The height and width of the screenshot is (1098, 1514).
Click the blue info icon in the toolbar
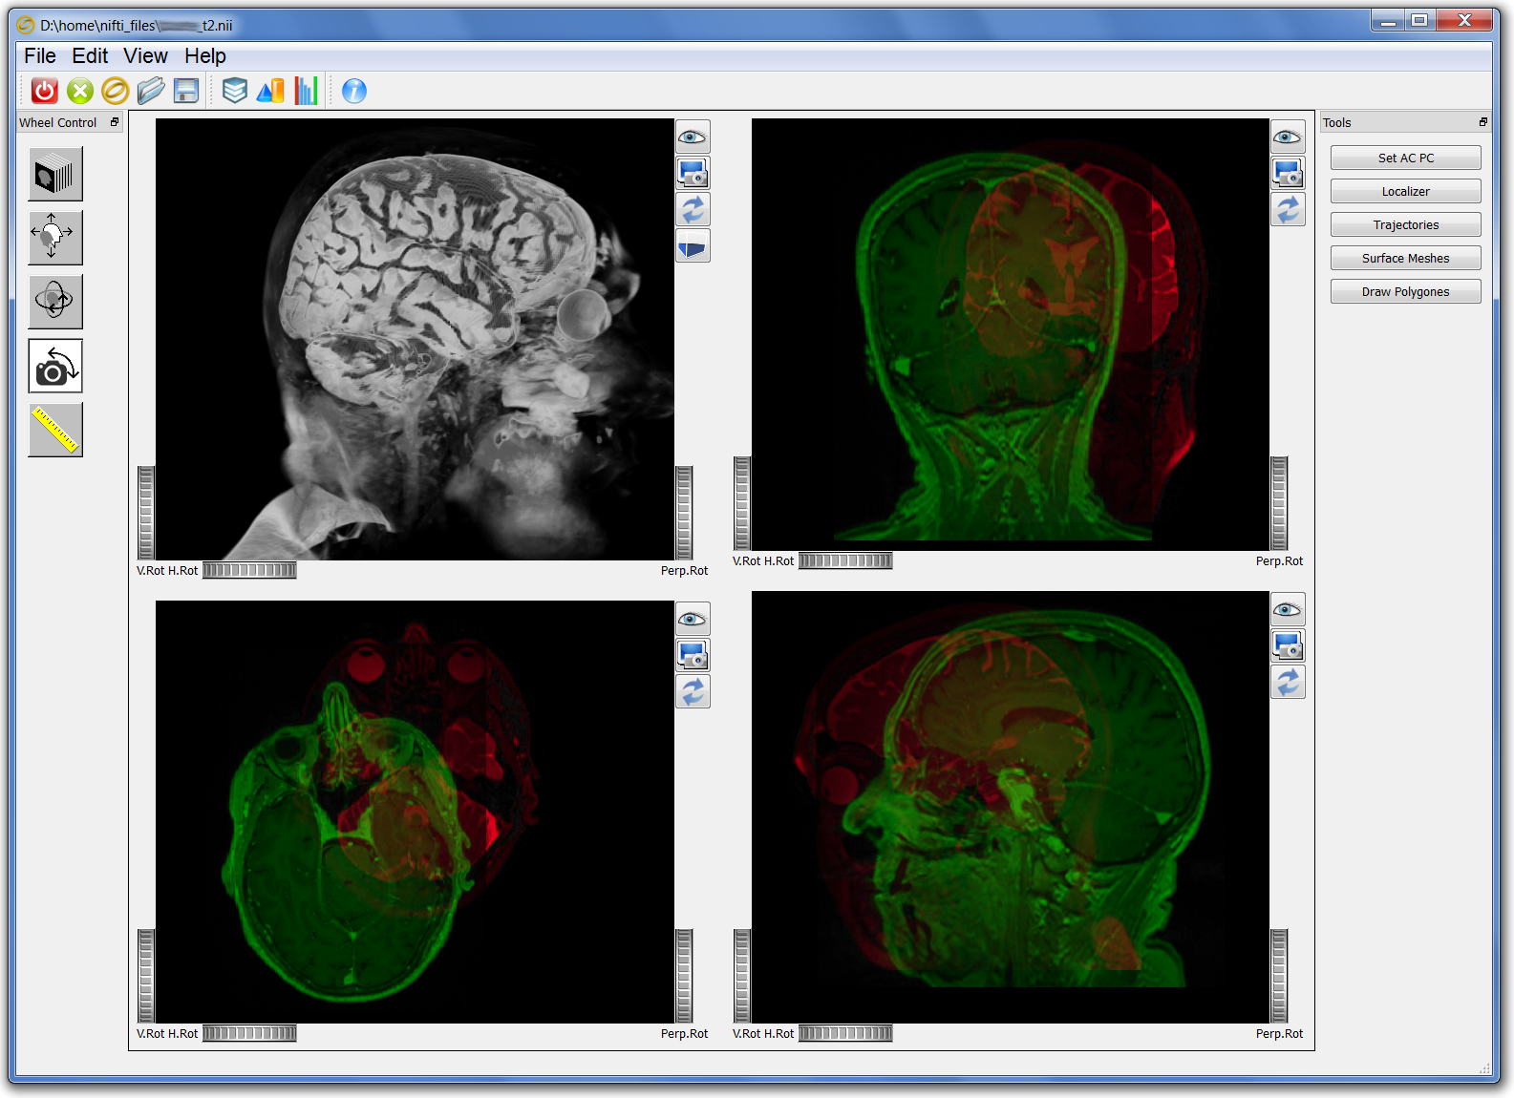pos(354,91)
